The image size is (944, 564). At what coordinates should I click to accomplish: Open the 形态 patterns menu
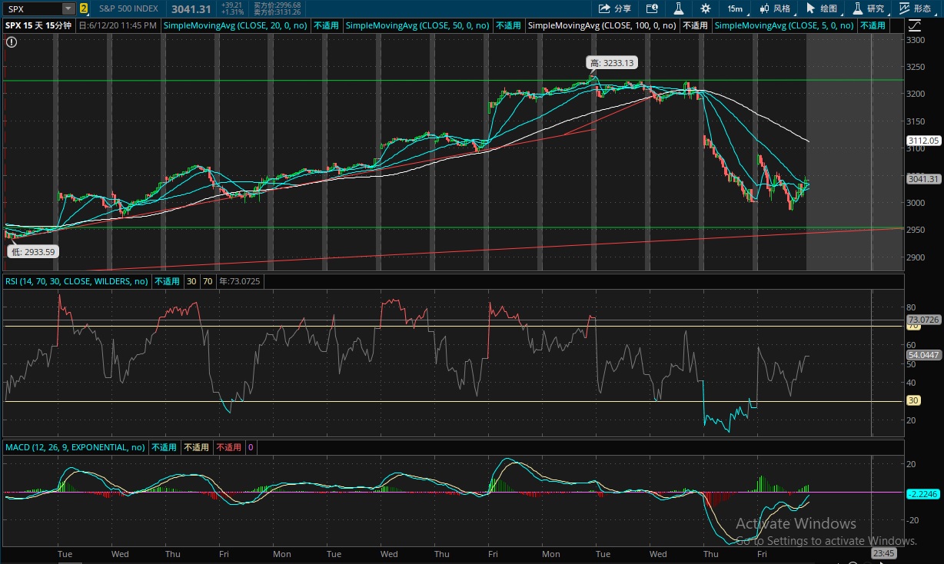pos(916,8)
